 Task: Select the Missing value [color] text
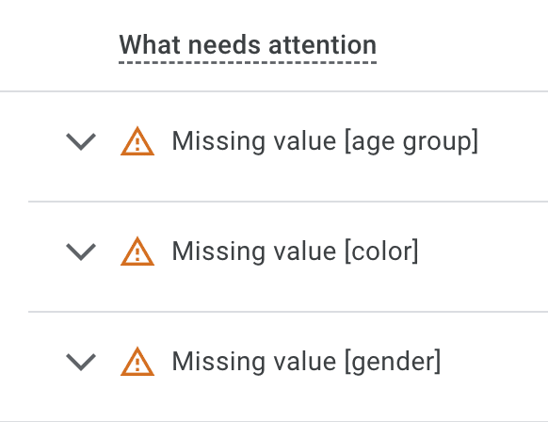pyautogui.click(x=296, y=252)
